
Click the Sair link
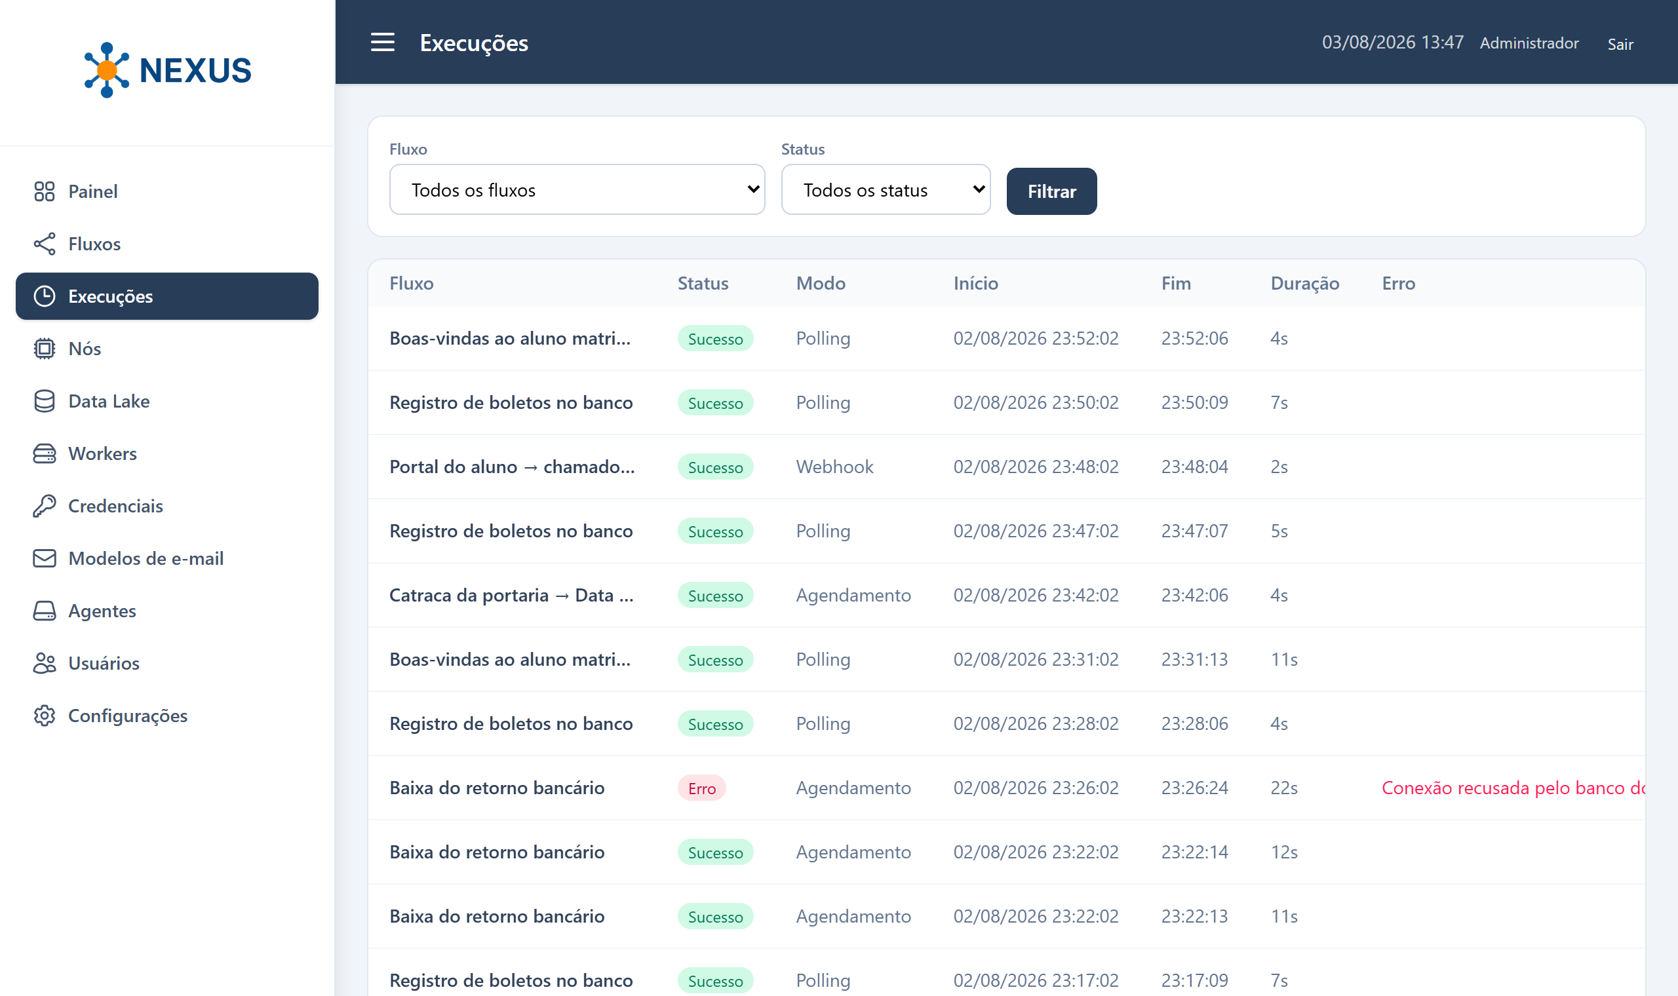click(1620, 45)
